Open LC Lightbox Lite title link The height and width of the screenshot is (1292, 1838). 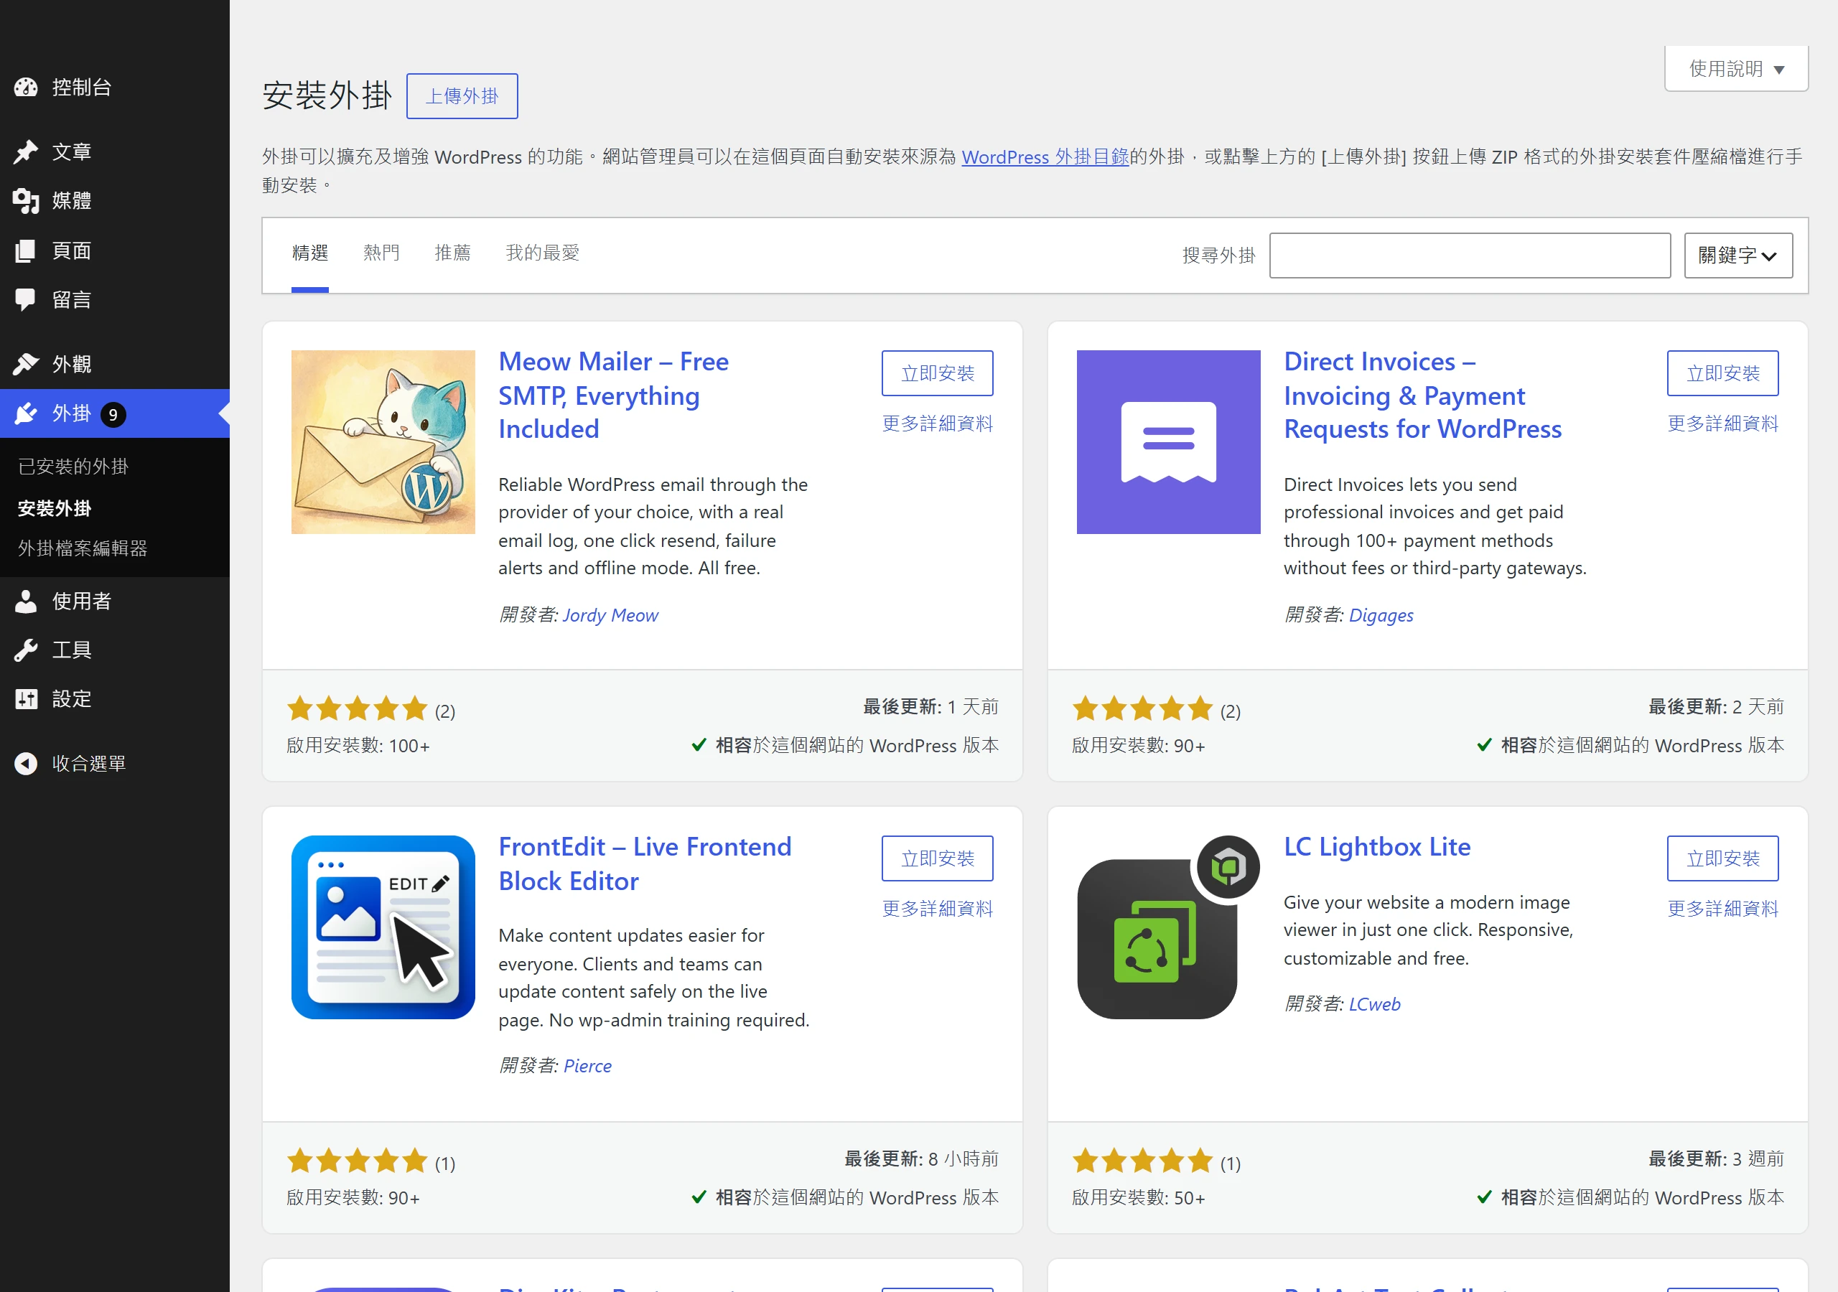(1377, 847)
